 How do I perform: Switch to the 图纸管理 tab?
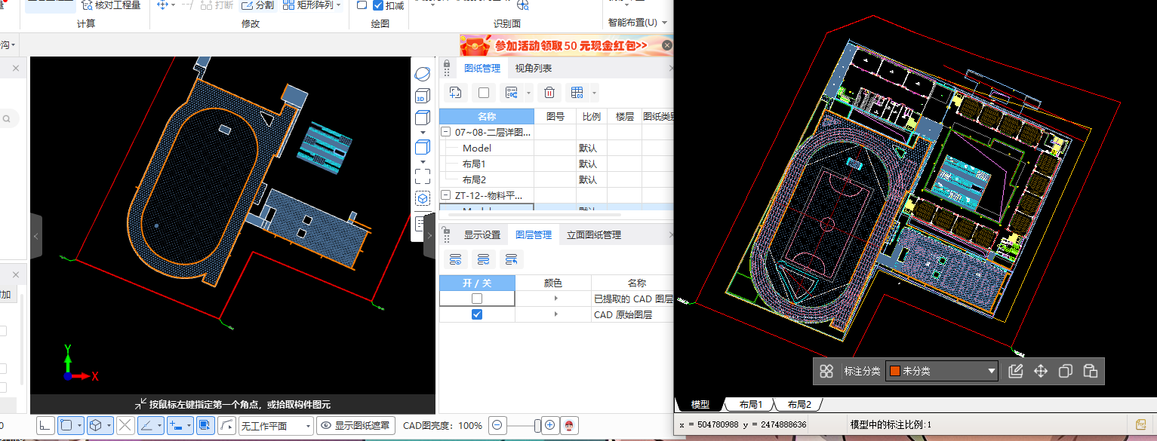[482, 69]
